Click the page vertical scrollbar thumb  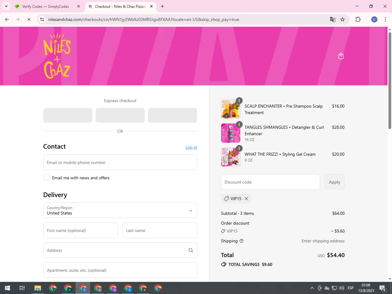coord(390,80)
